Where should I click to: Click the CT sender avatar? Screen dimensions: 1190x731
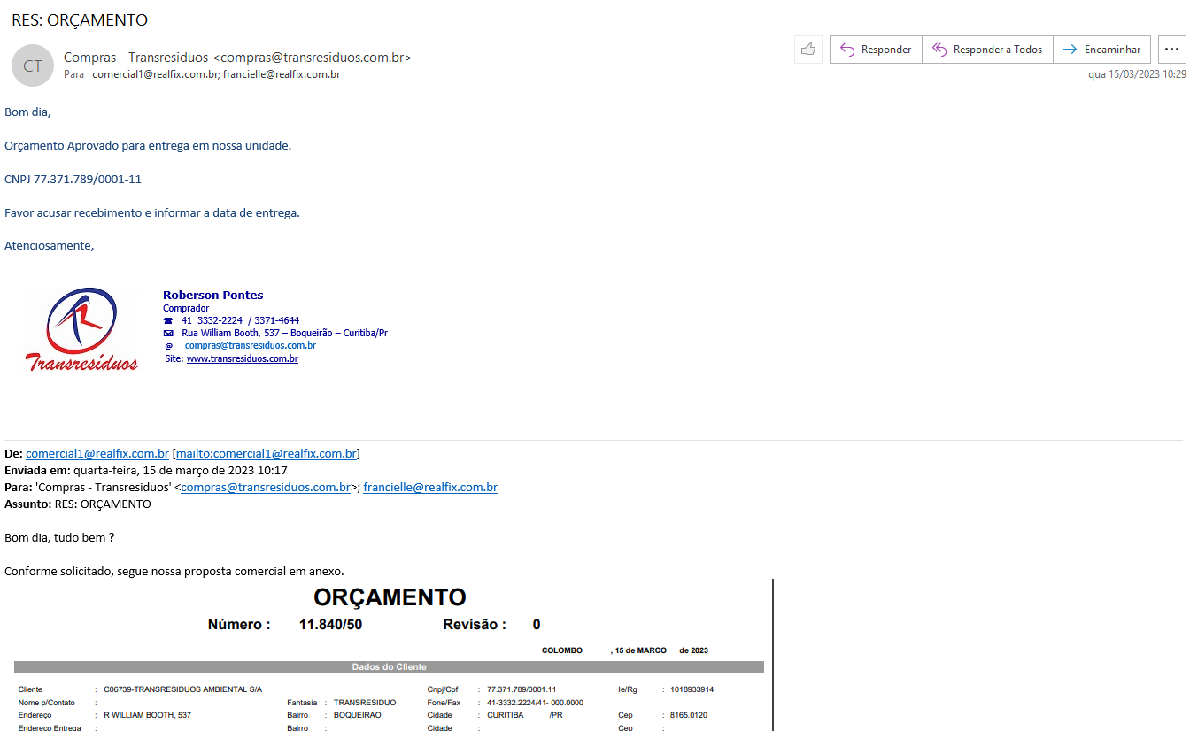(33, 65)
